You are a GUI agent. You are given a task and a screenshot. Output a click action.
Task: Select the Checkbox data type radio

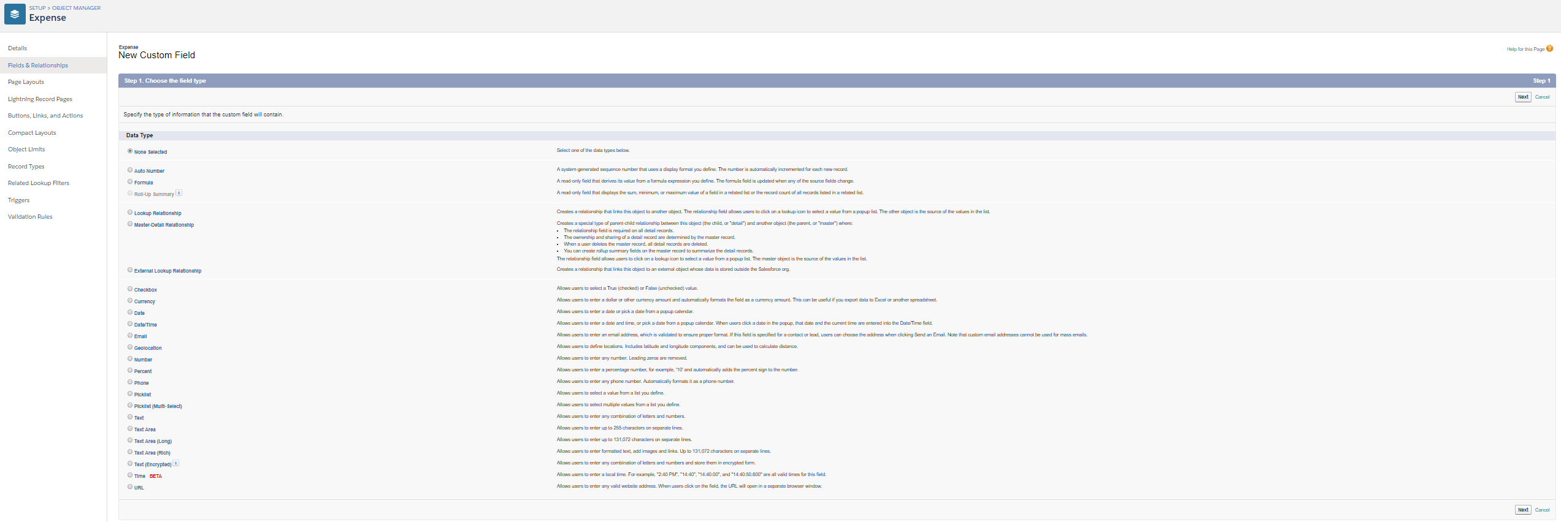coord(130,289)
